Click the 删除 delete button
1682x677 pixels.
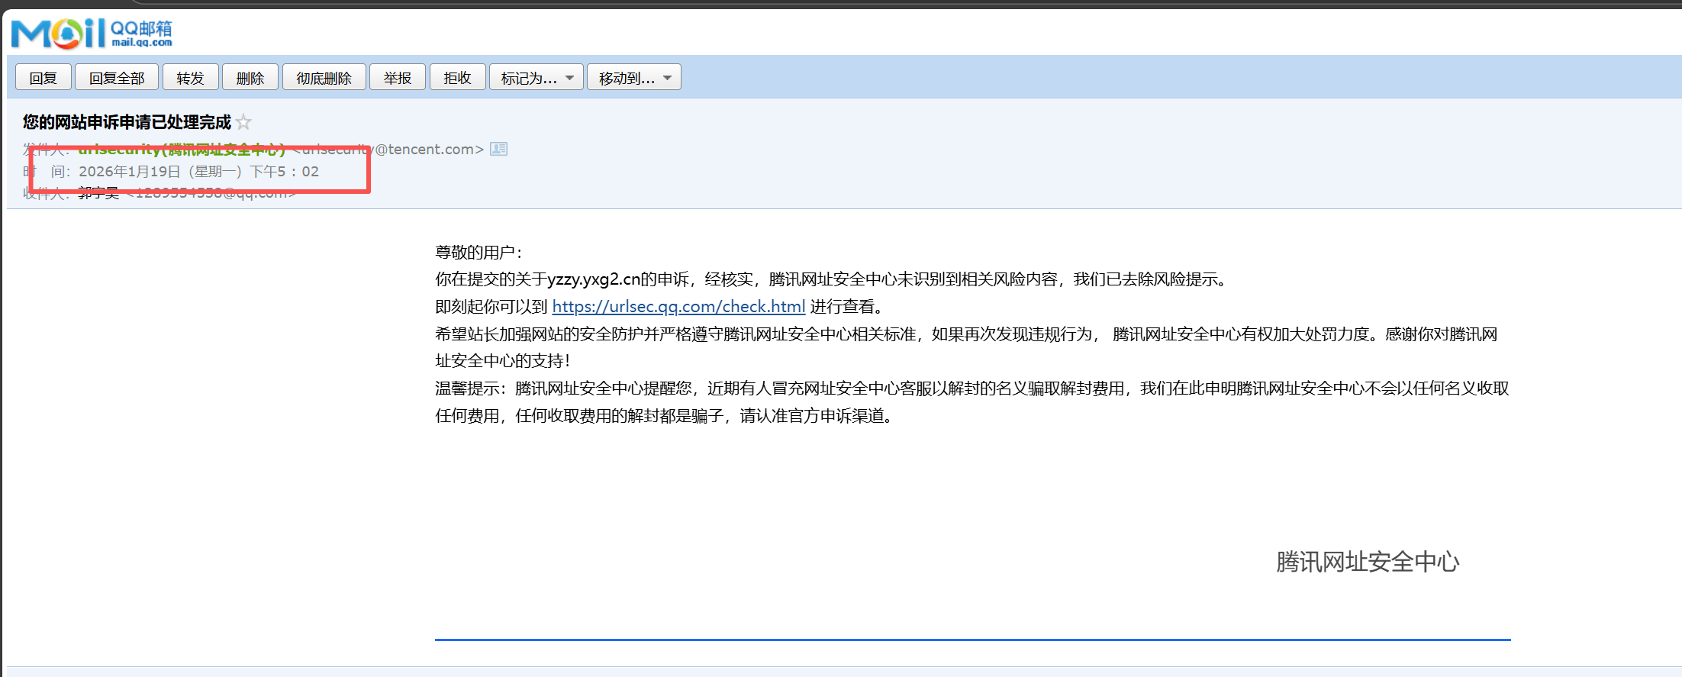coord(250,78)
